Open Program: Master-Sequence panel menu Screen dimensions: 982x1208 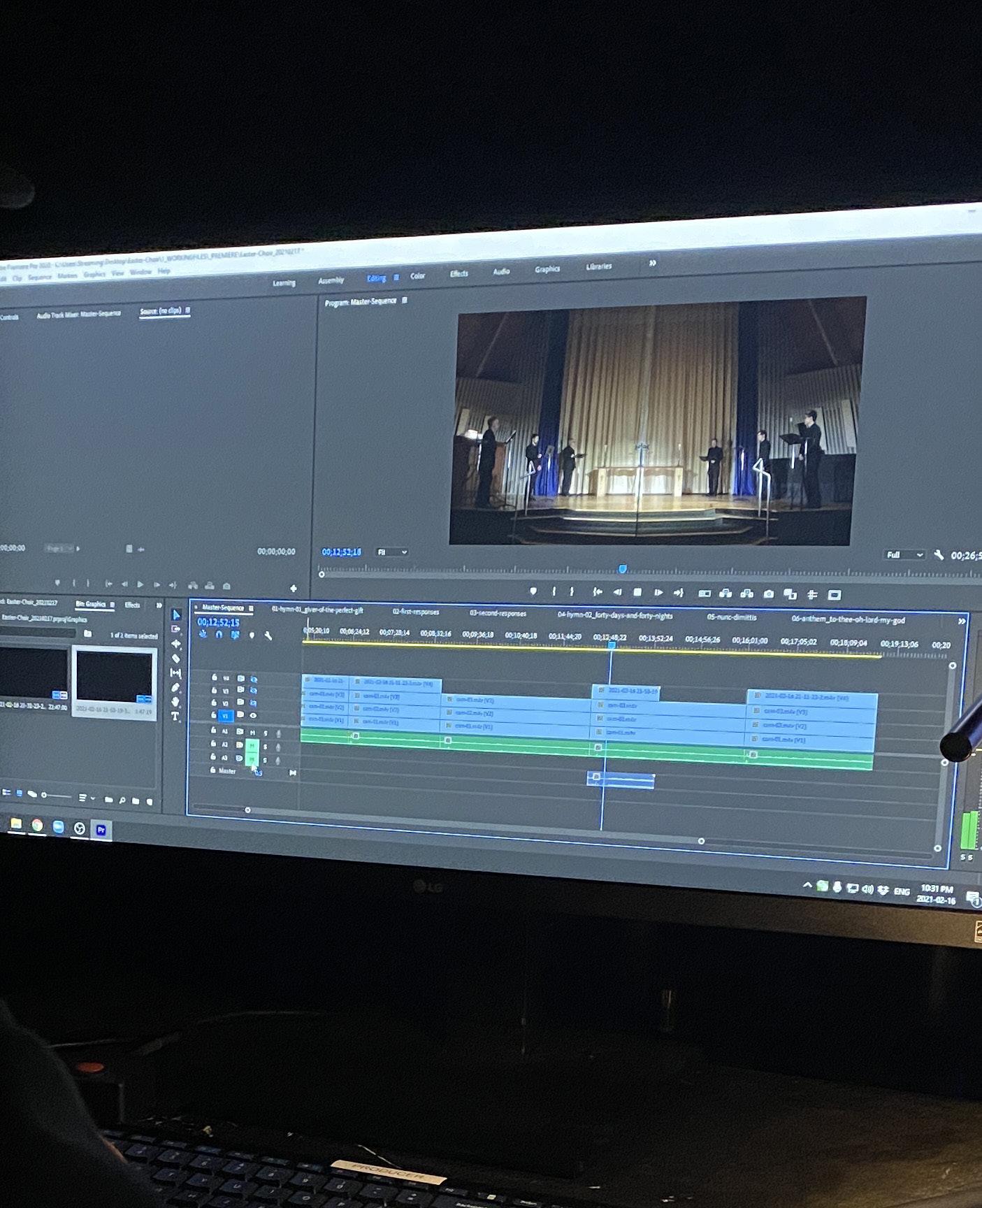click(405, 301)
